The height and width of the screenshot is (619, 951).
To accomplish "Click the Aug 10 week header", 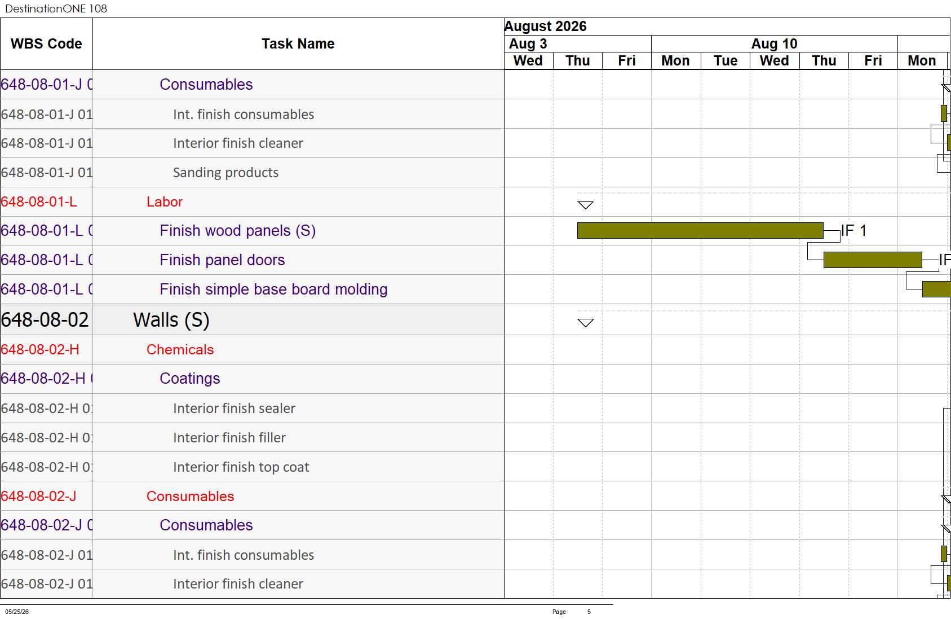I will 774,43.
